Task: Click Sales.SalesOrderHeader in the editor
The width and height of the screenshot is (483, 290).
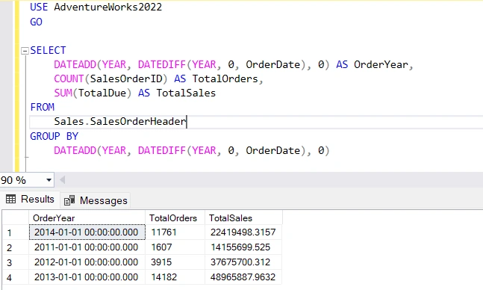Action: [120, 122]
